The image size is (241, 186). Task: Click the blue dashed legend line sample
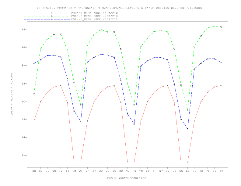coord(47,19)
